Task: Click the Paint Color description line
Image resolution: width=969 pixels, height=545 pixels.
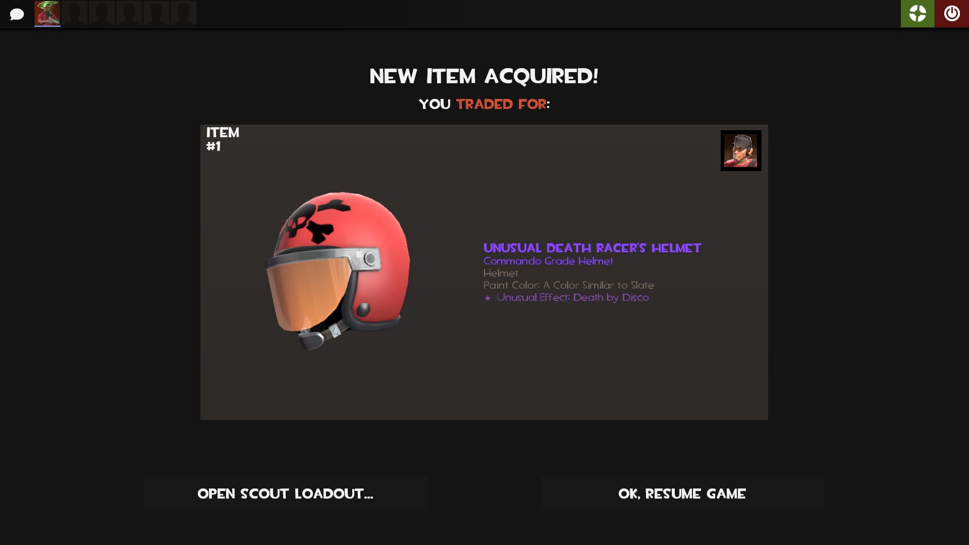Action: [569, 285]
